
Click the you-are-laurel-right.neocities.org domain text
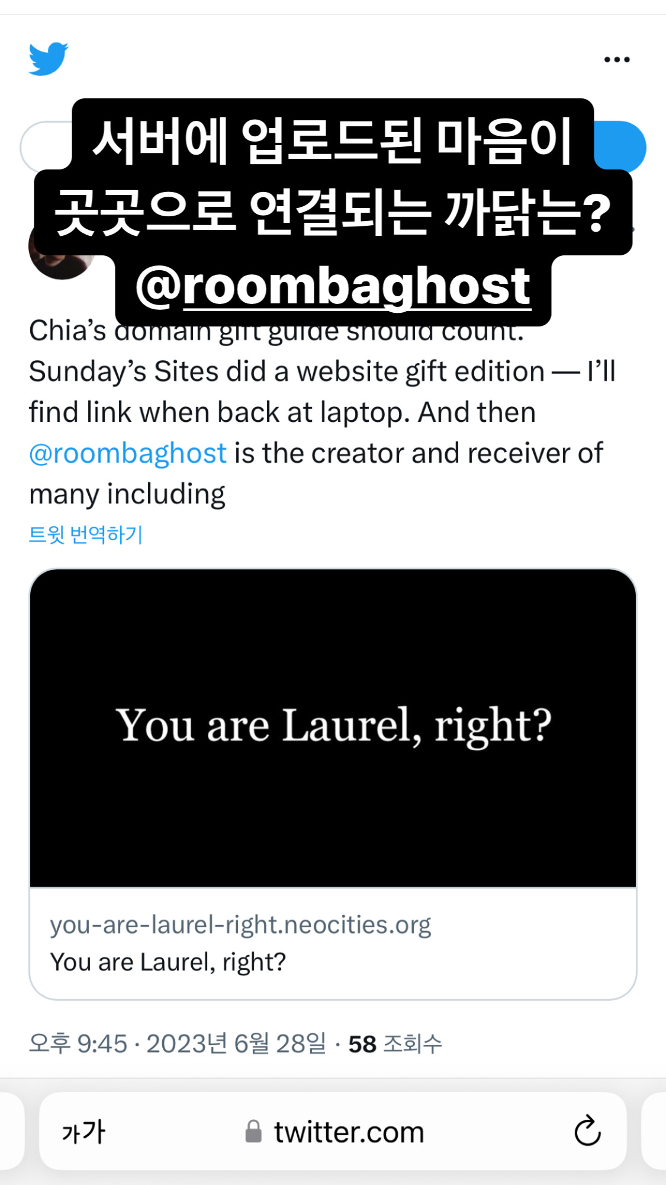tap(240, 924)
